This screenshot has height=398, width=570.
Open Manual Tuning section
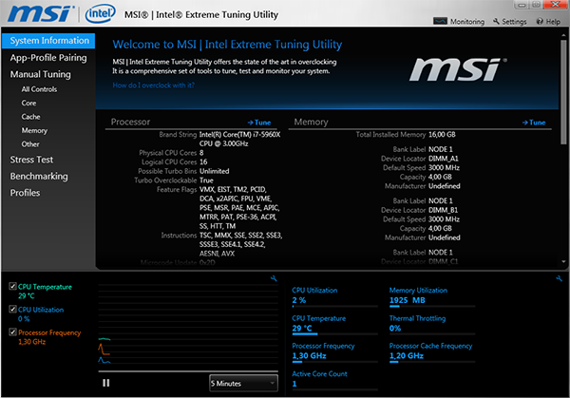40,74
